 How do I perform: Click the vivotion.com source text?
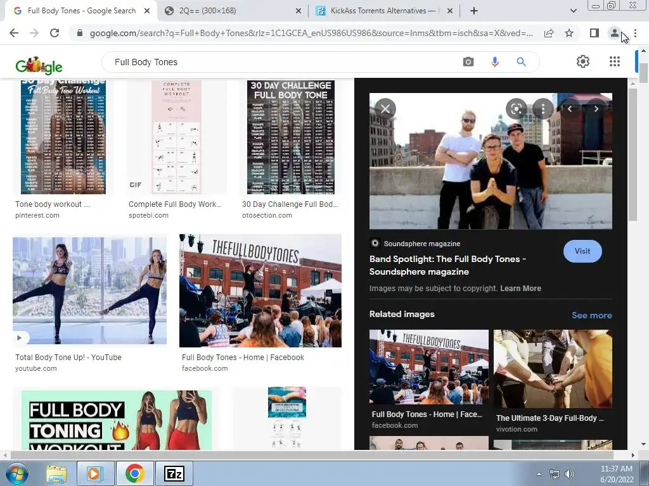pyautogui.click(x=517, y=430)
